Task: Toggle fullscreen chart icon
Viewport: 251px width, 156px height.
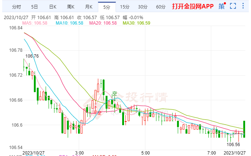Action: coord(233,6)
